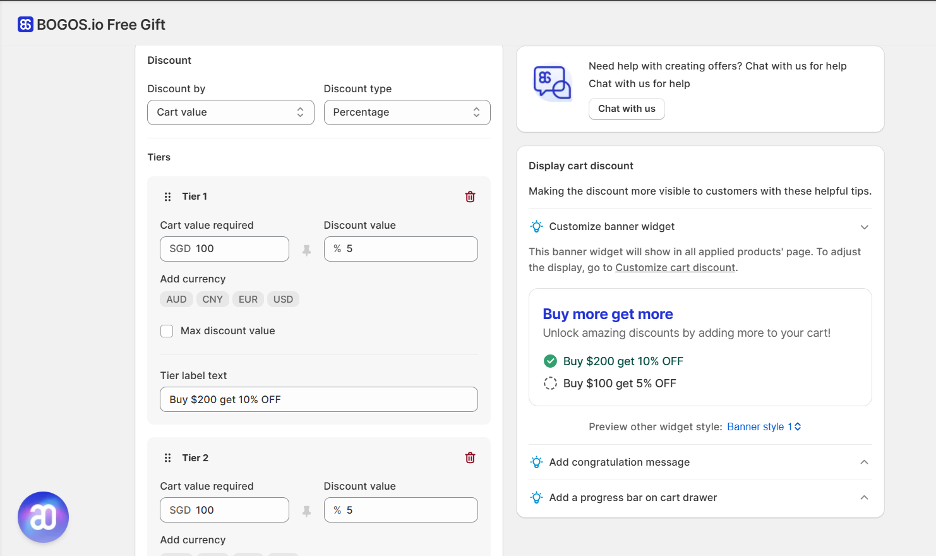
Task: Add AUD currency to Tier 1
Action: 176,299
